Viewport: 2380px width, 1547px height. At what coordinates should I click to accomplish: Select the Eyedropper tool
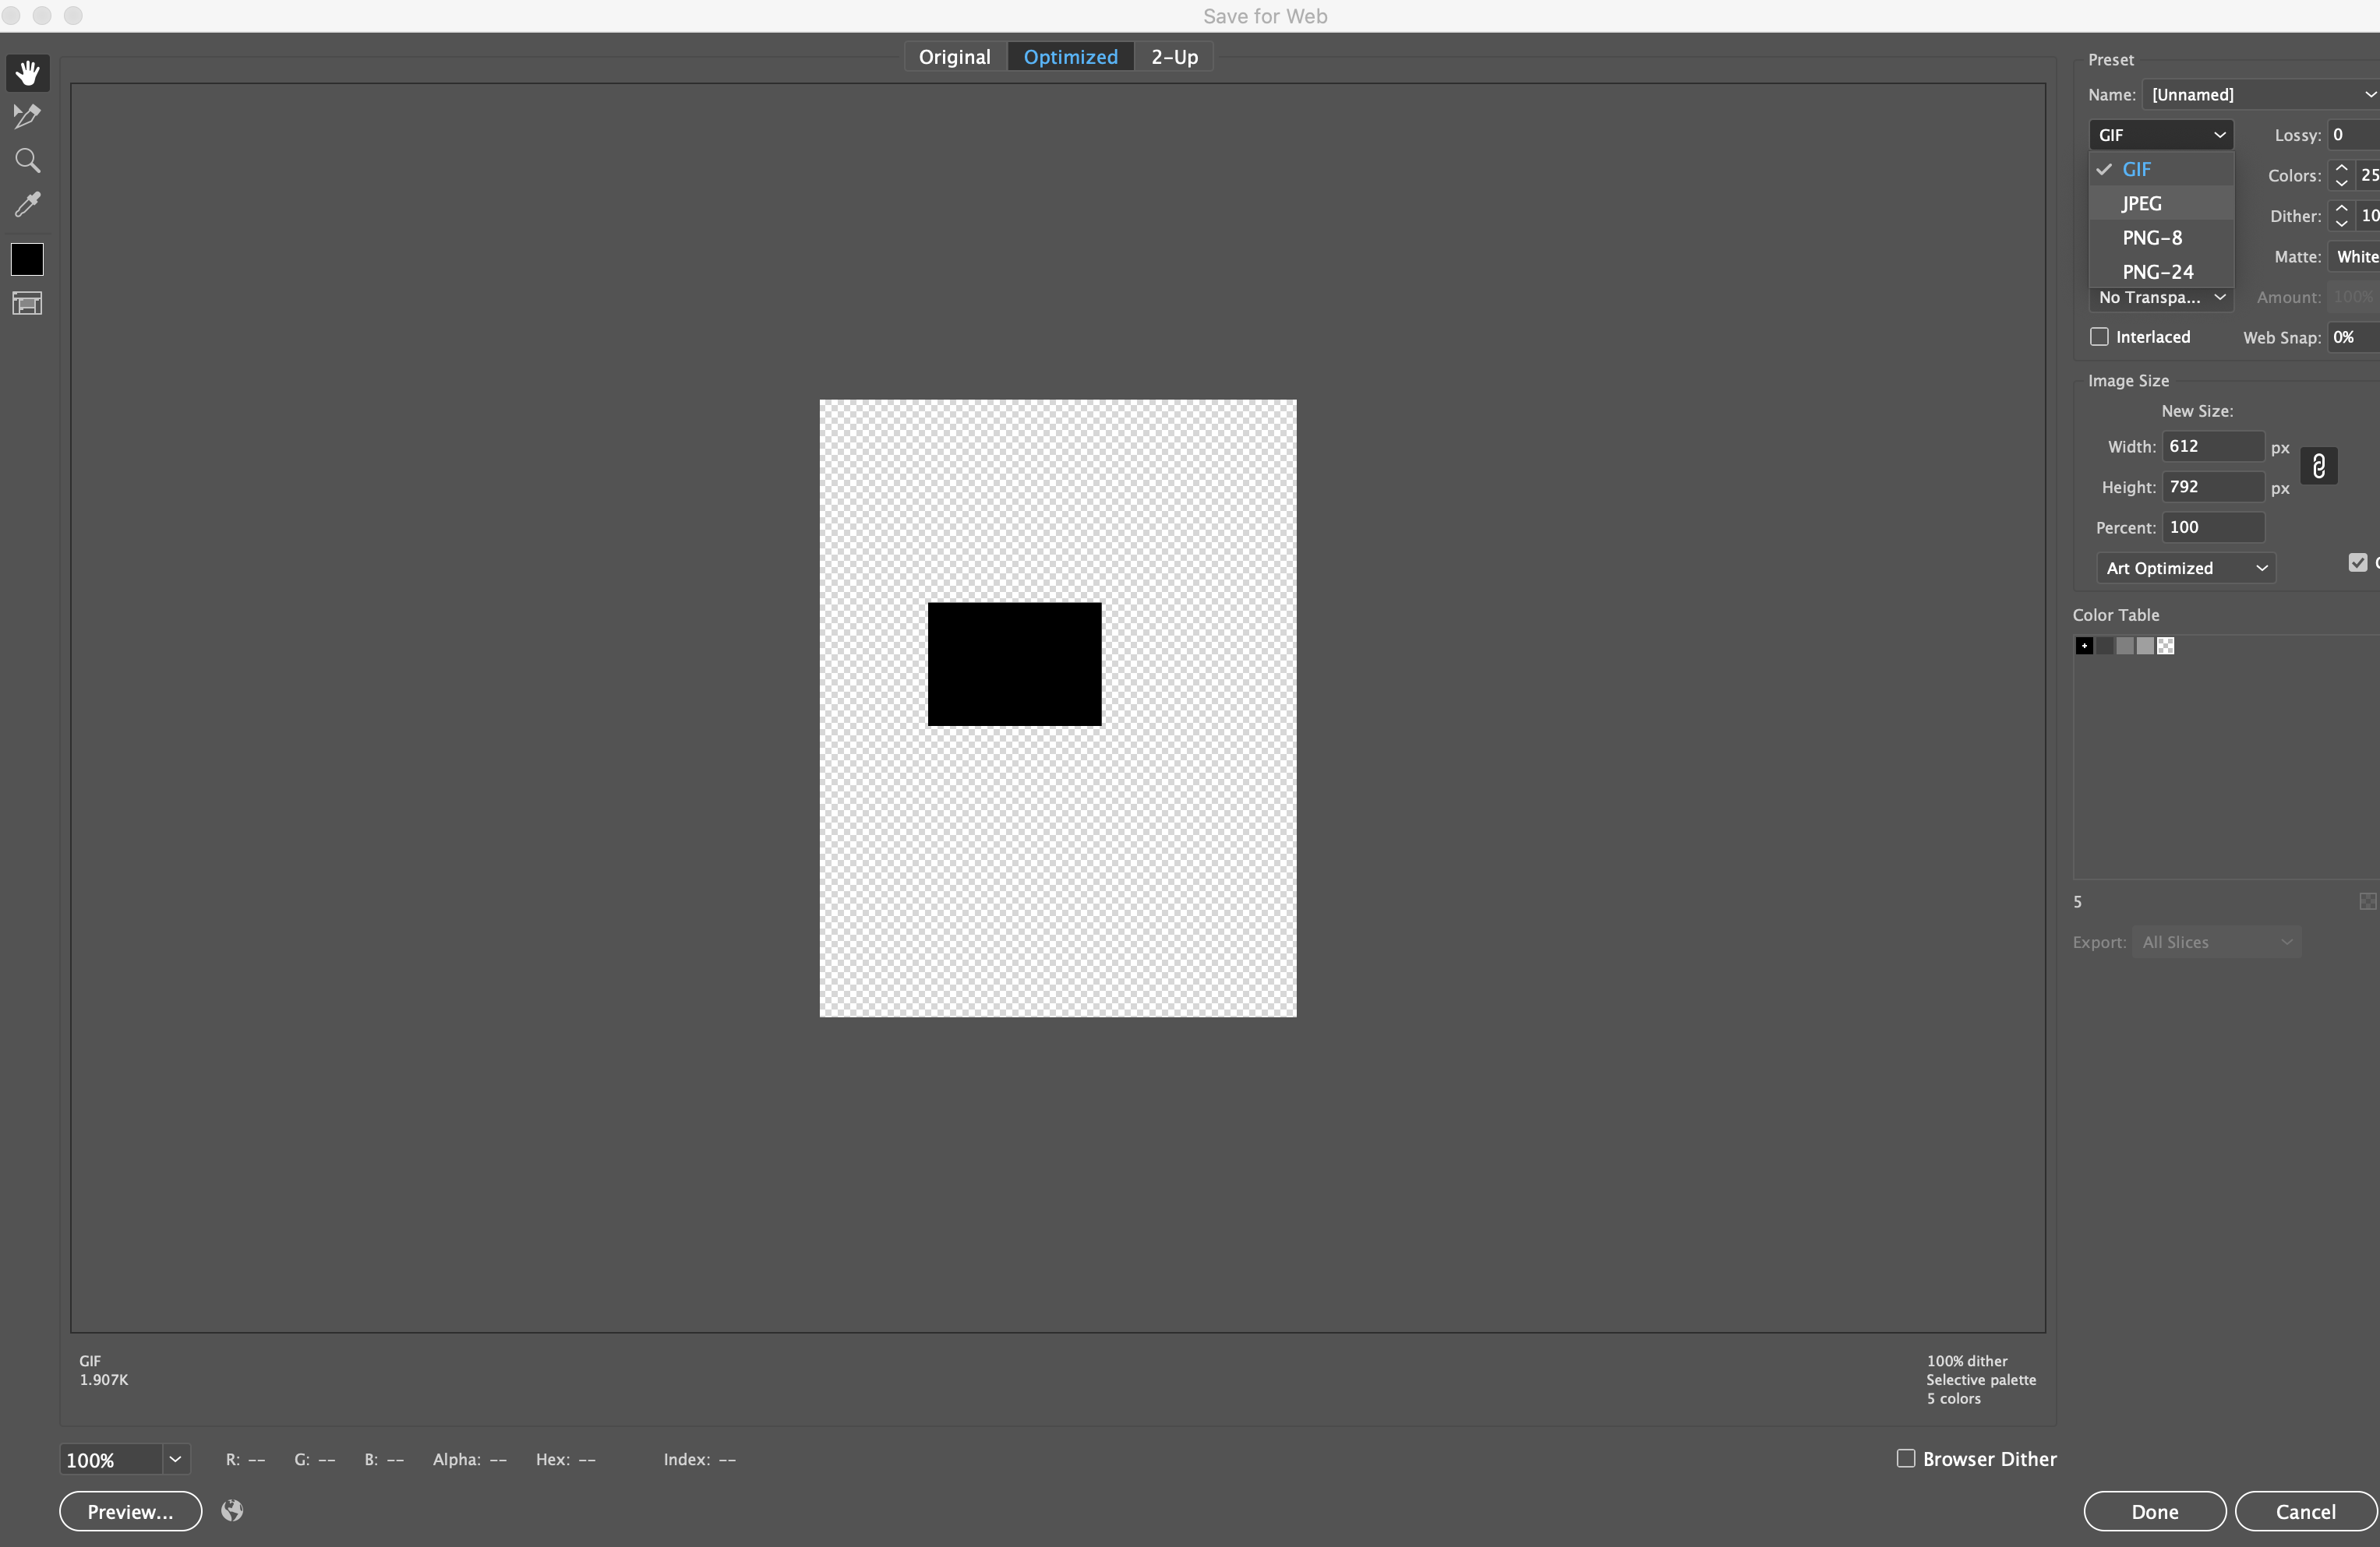pos(27,205)
